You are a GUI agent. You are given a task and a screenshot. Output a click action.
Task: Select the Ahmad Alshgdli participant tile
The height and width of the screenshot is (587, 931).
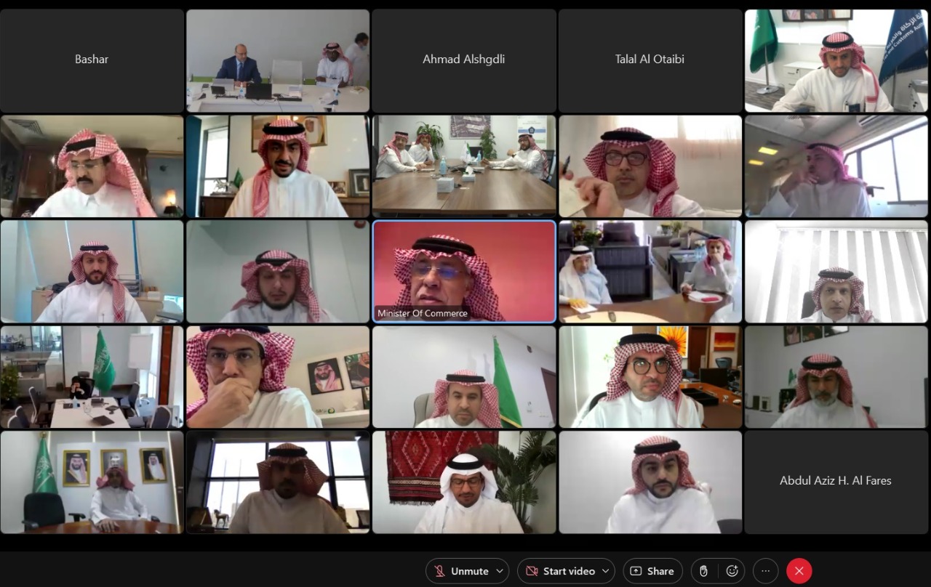(x=463, y=60)
